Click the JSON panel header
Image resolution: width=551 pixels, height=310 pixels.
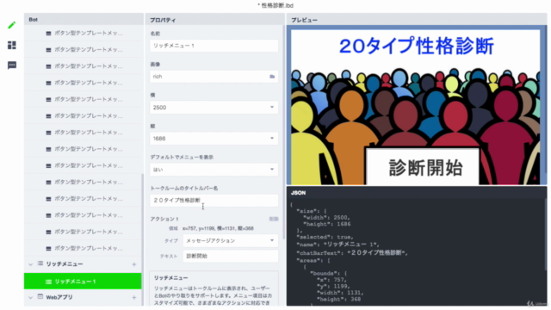click(417, 193)
